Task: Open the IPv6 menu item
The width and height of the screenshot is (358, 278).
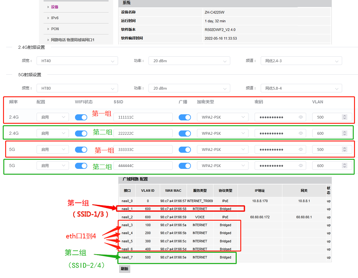Action: pyautogui.click(x=55, y=18)
